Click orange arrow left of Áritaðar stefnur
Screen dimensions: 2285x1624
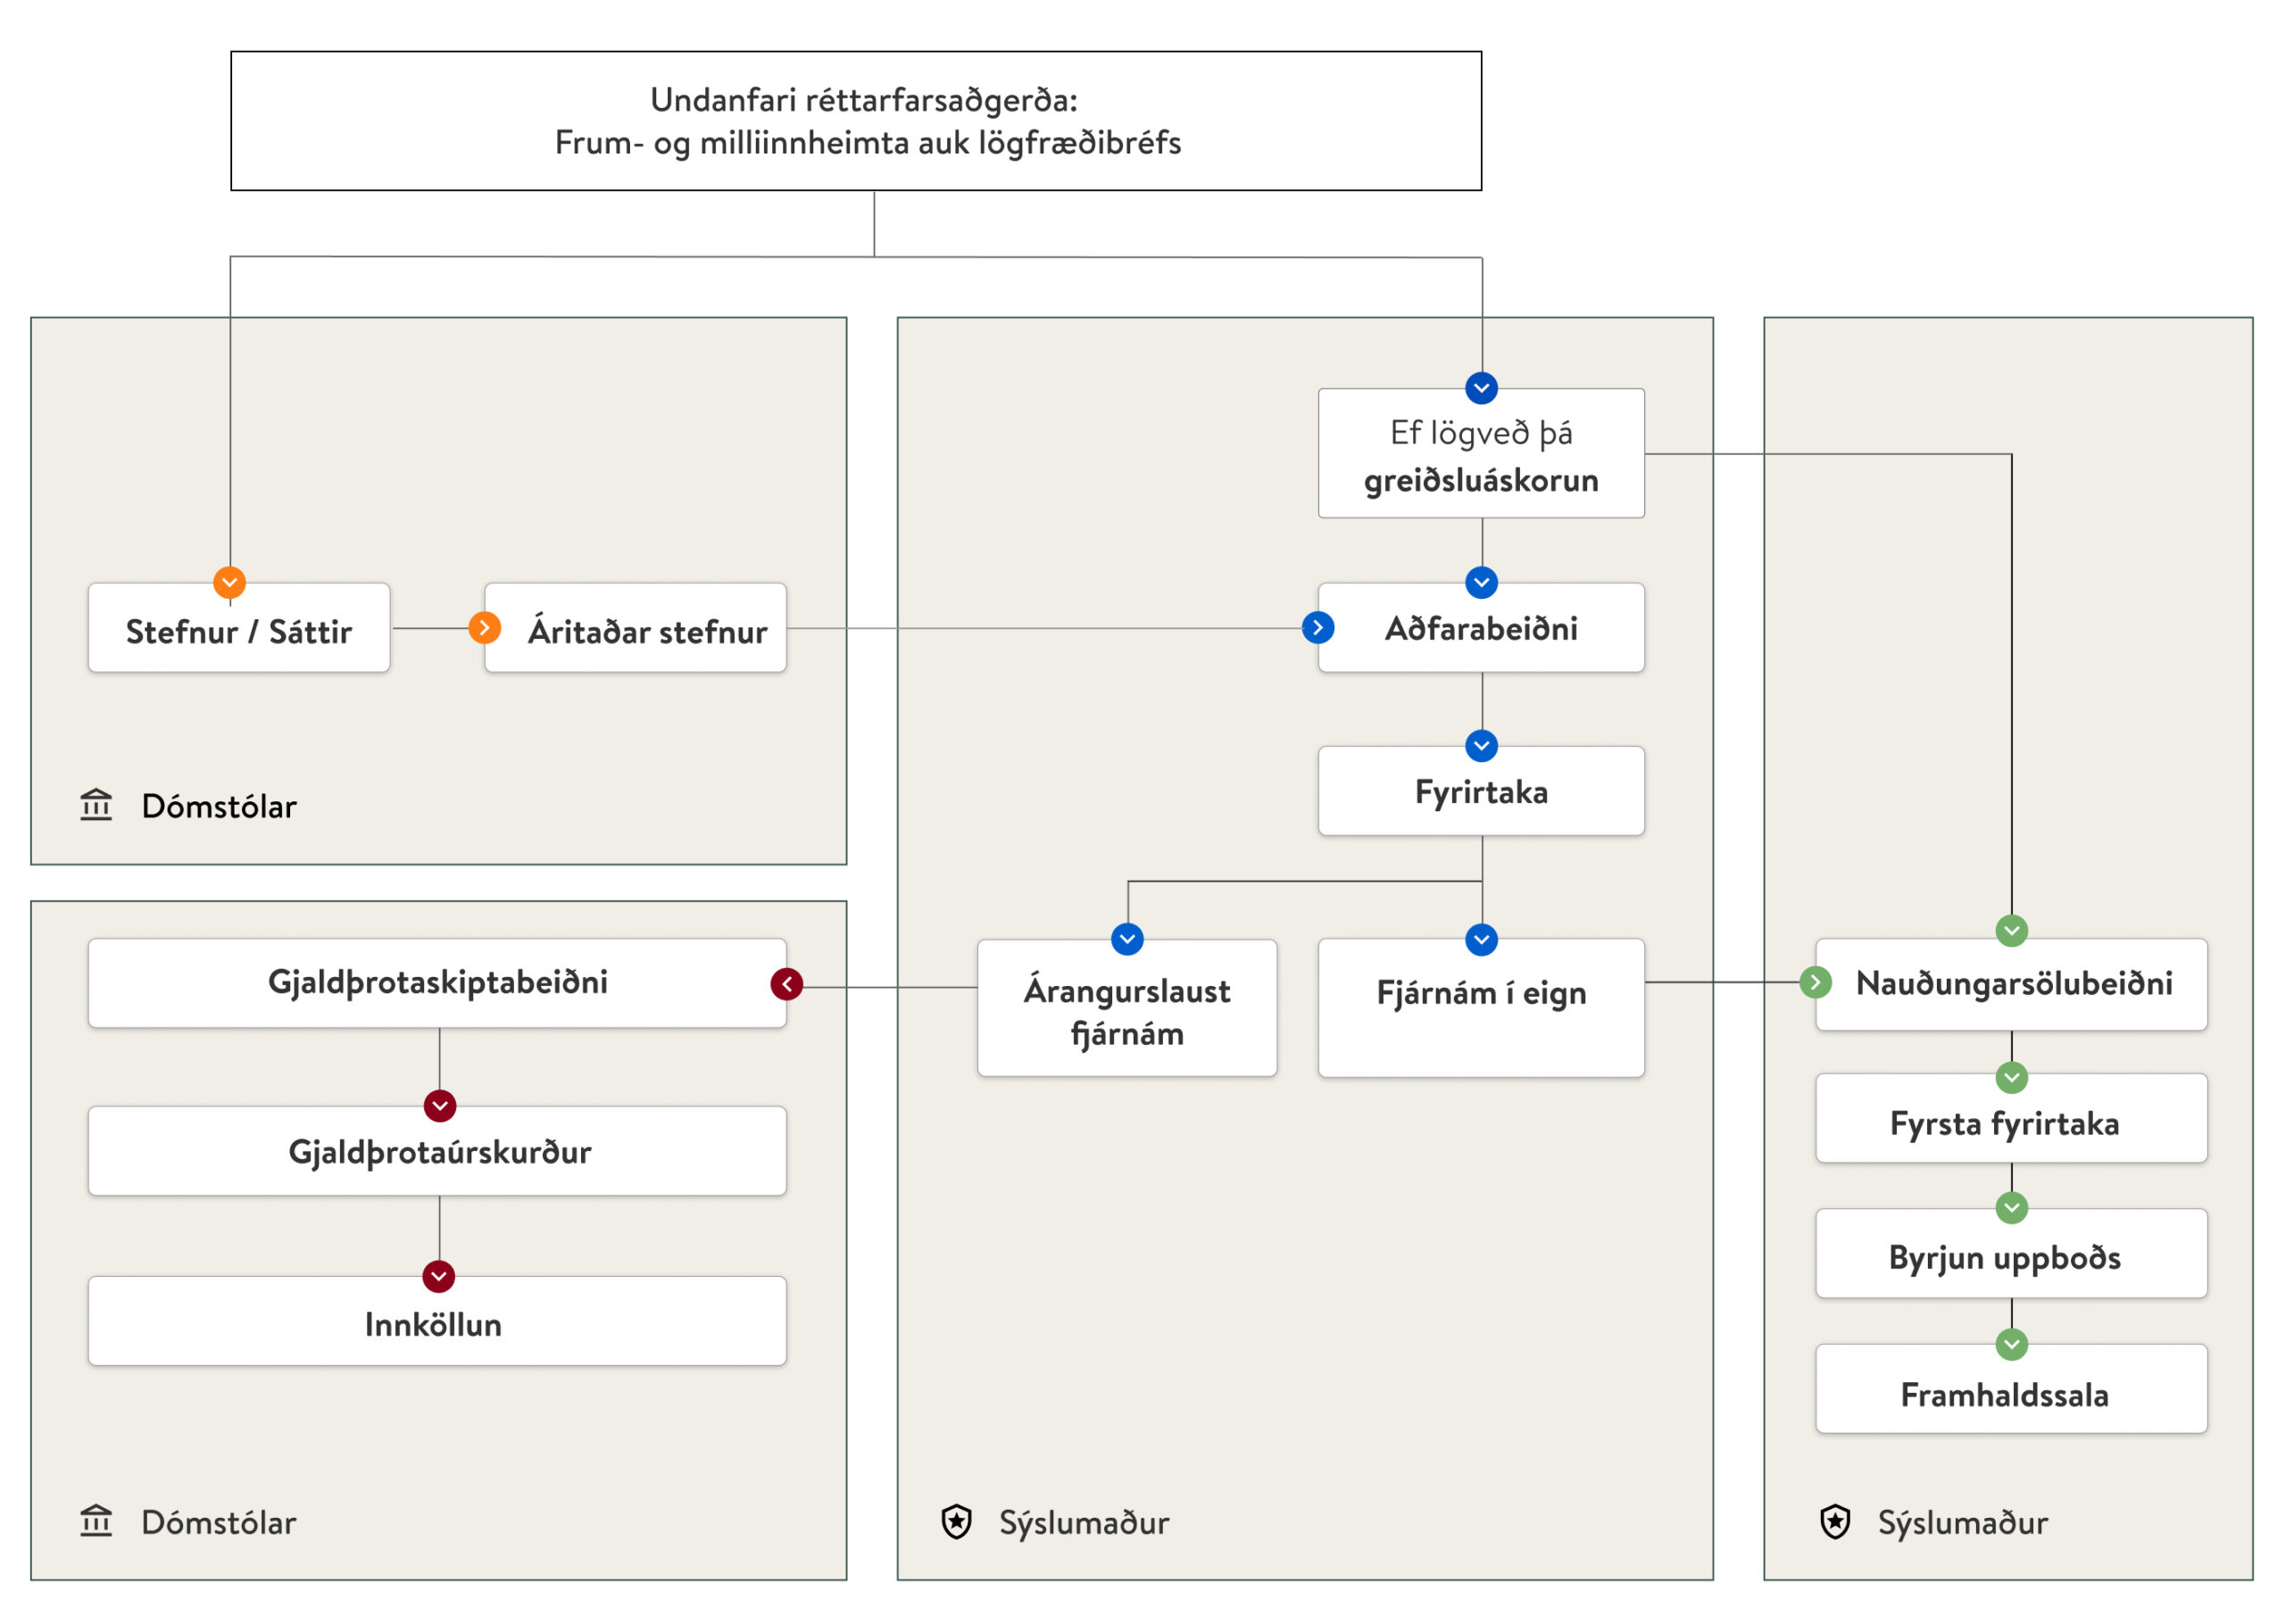(485, 628)
